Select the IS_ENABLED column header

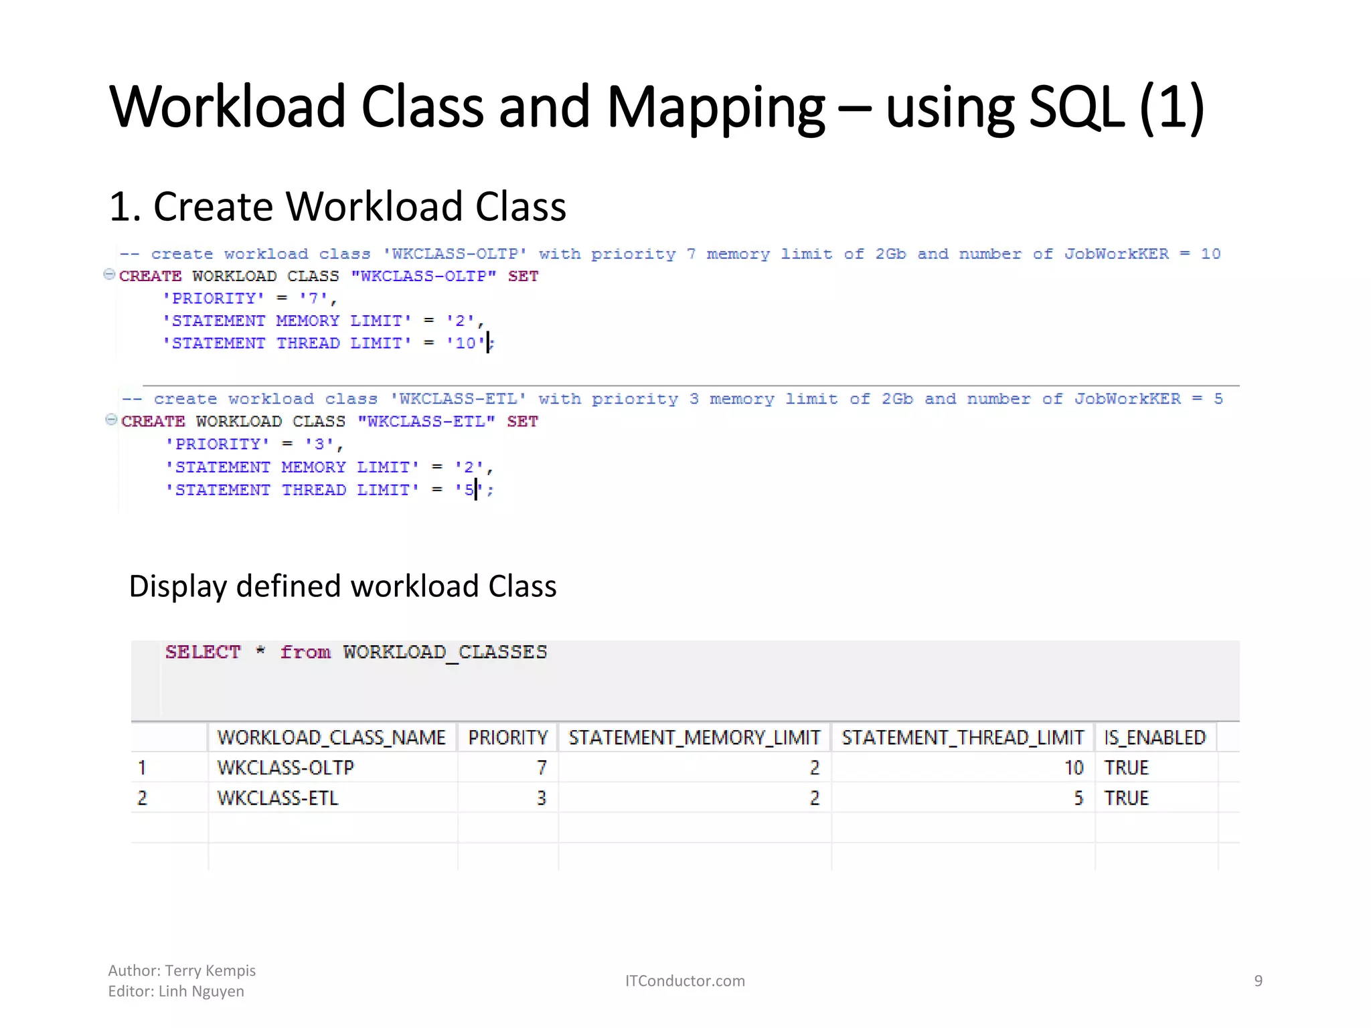(1155, 737)
